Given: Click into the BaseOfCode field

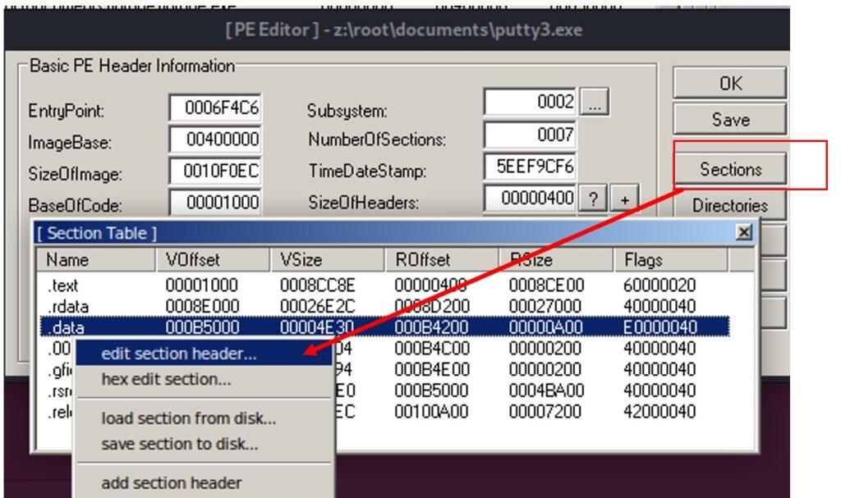Looking at the screenshot, I should coord(215,203).
